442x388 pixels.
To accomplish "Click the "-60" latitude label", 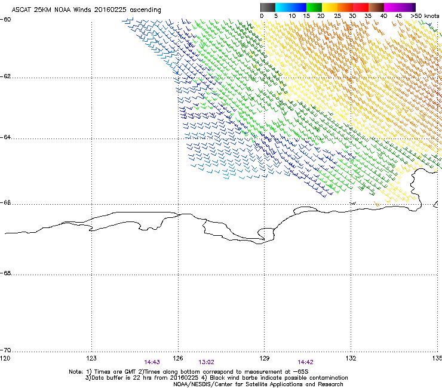I will click(5, 20).
